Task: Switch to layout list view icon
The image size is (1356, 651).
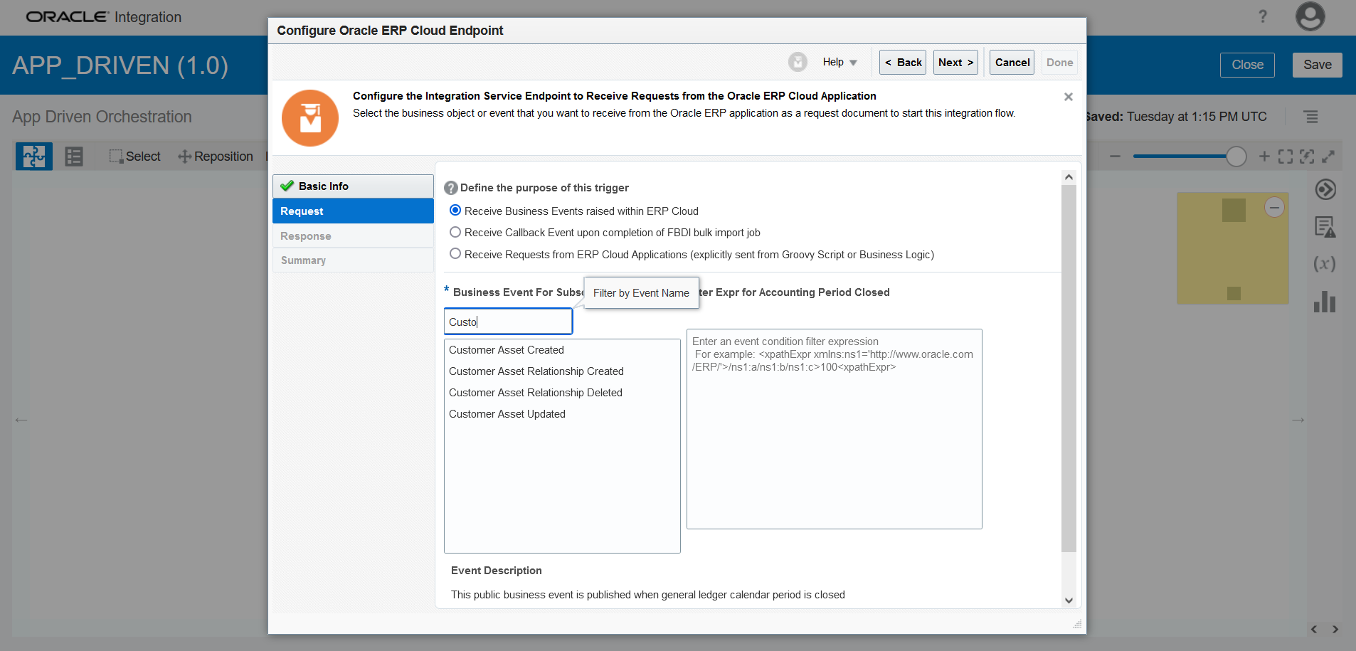Action: [x=74, y=156]
